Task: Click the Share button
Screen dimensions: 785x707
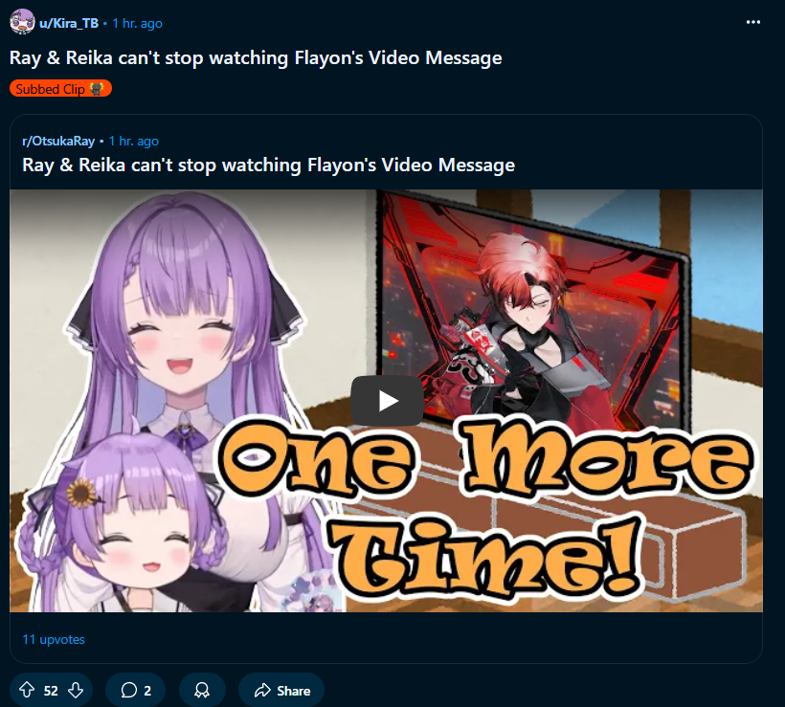Action: [281, 690]
